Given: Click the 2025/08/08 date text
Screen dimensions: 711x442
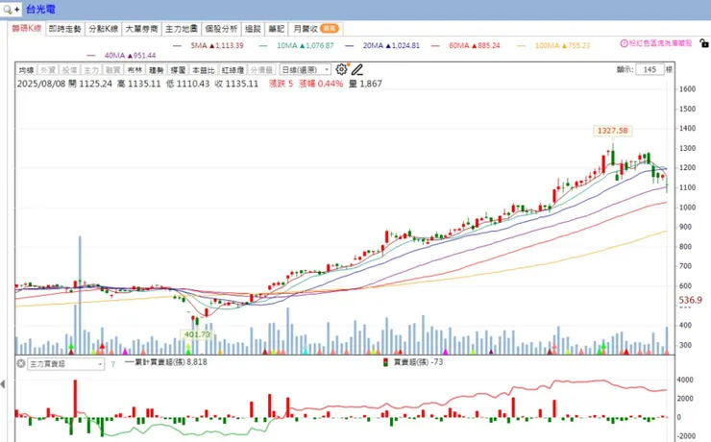Looking at the screenshot, I should [41, 84].
